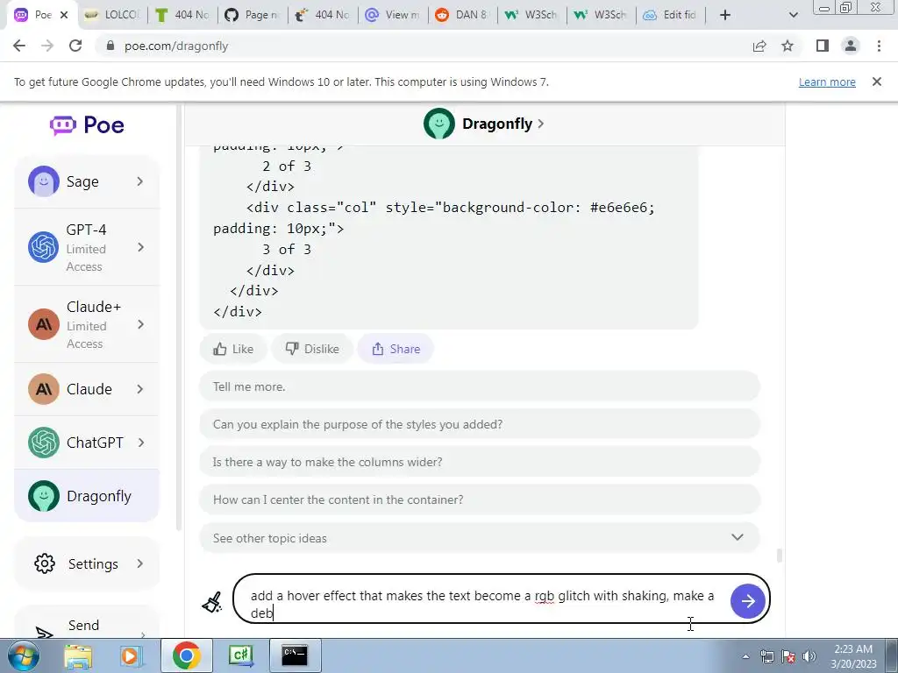
Task: Share this page icon in address bar
Action: coord(759,46)
